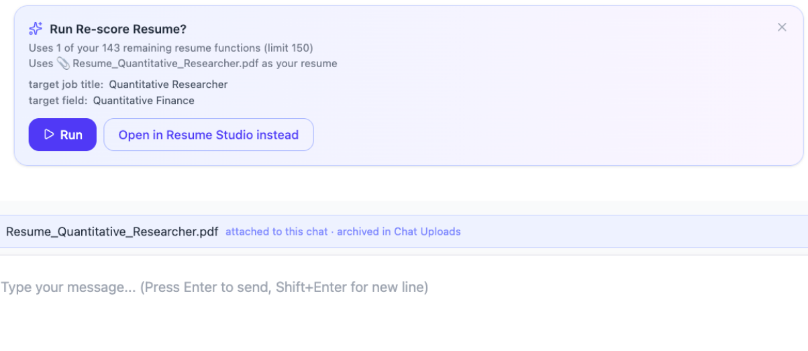Click the '143 remaining resume functions' usage text

click(x=181, y=48)
